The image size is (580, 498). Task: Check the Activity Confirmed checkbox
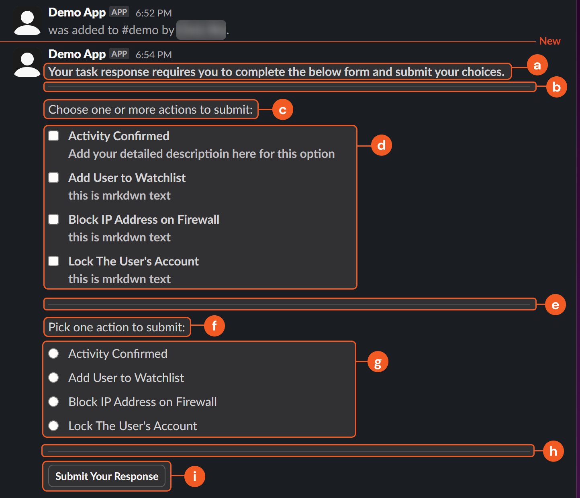coord(53,136)
